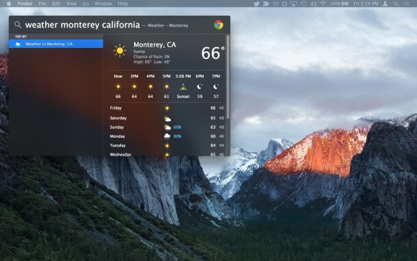
Task: Click the Tuesday forecast sun icon
Action: click(167, 146)
